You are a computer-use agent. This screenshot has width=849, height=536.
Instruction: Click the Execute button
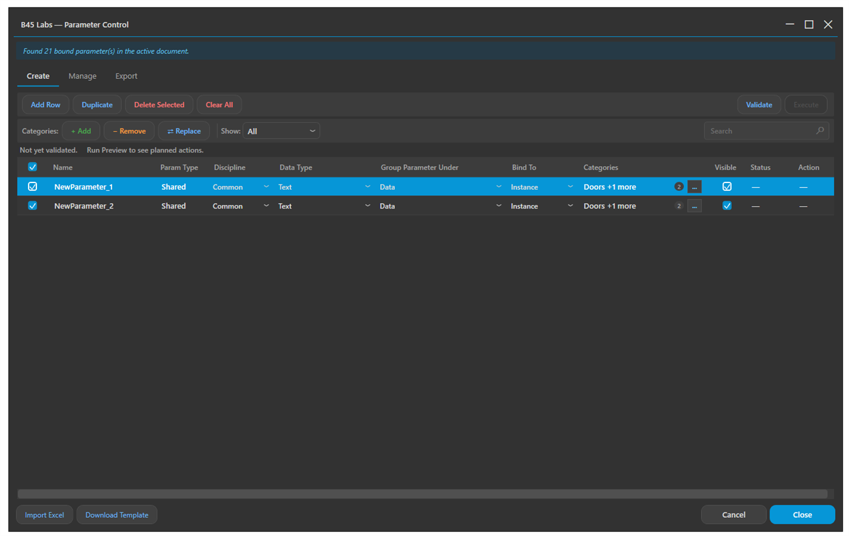pos(806,104)
